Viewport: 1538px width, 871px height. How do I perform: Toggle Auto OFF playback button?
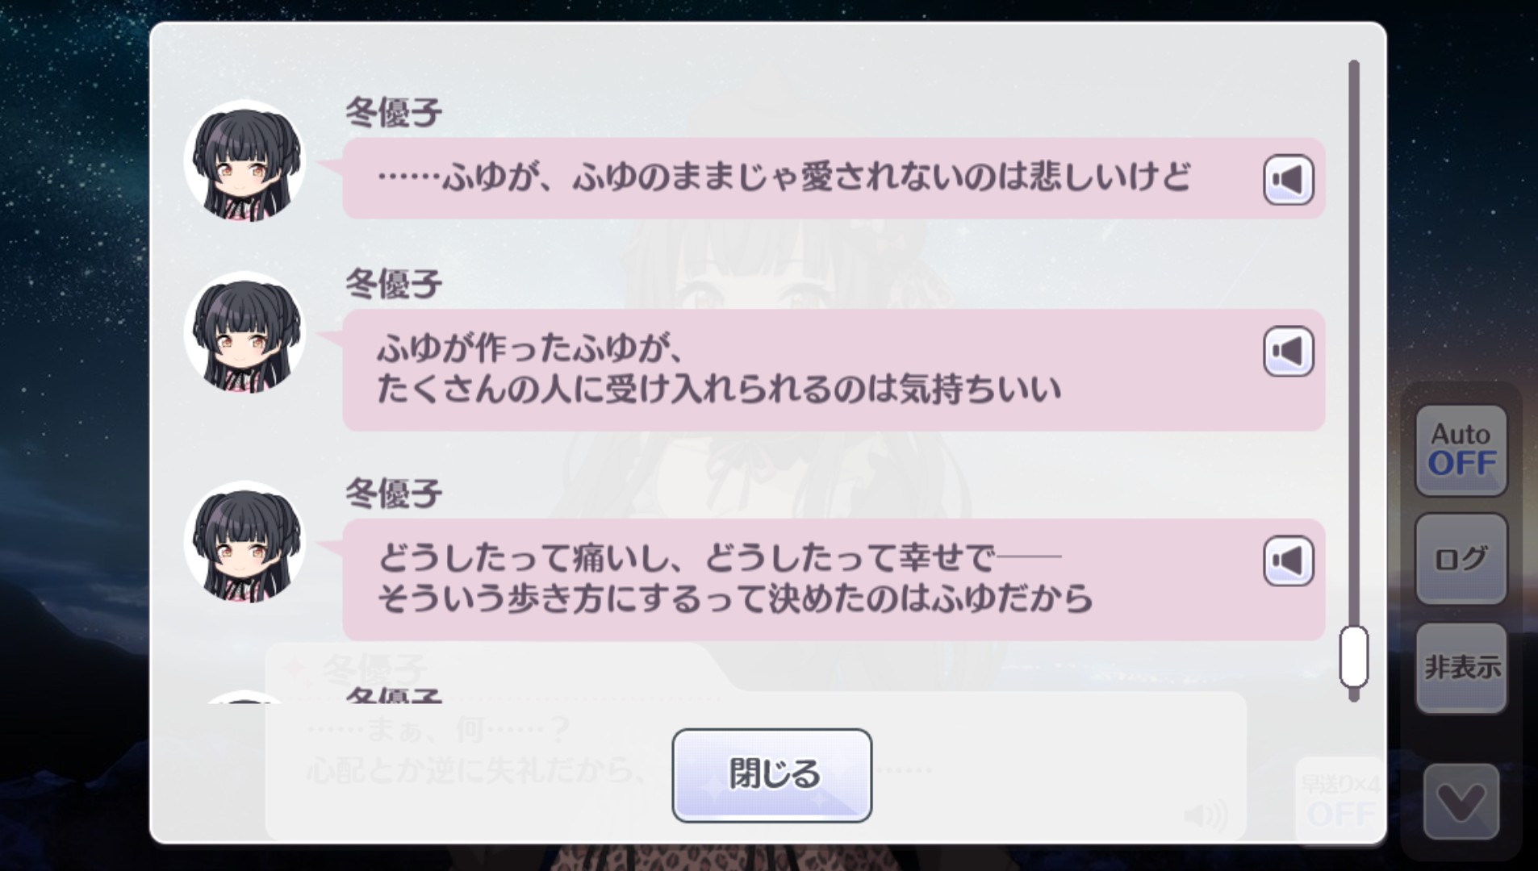pos(1461,450)
